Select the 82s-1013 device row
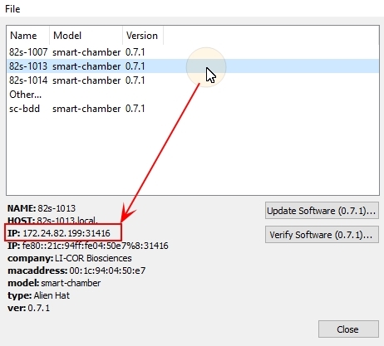 [193, 66]
